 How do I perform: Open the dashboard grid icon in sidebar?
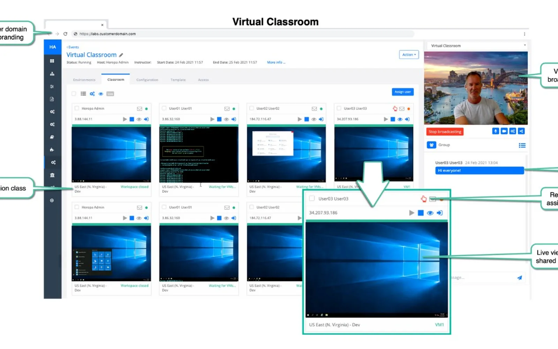[52, 61]
